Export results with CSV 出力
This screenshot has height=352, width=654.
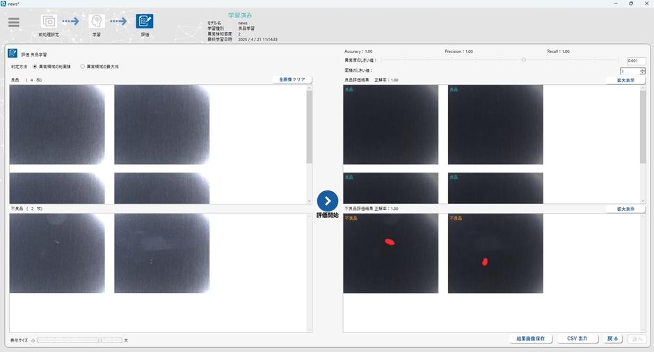coord(577,339)
